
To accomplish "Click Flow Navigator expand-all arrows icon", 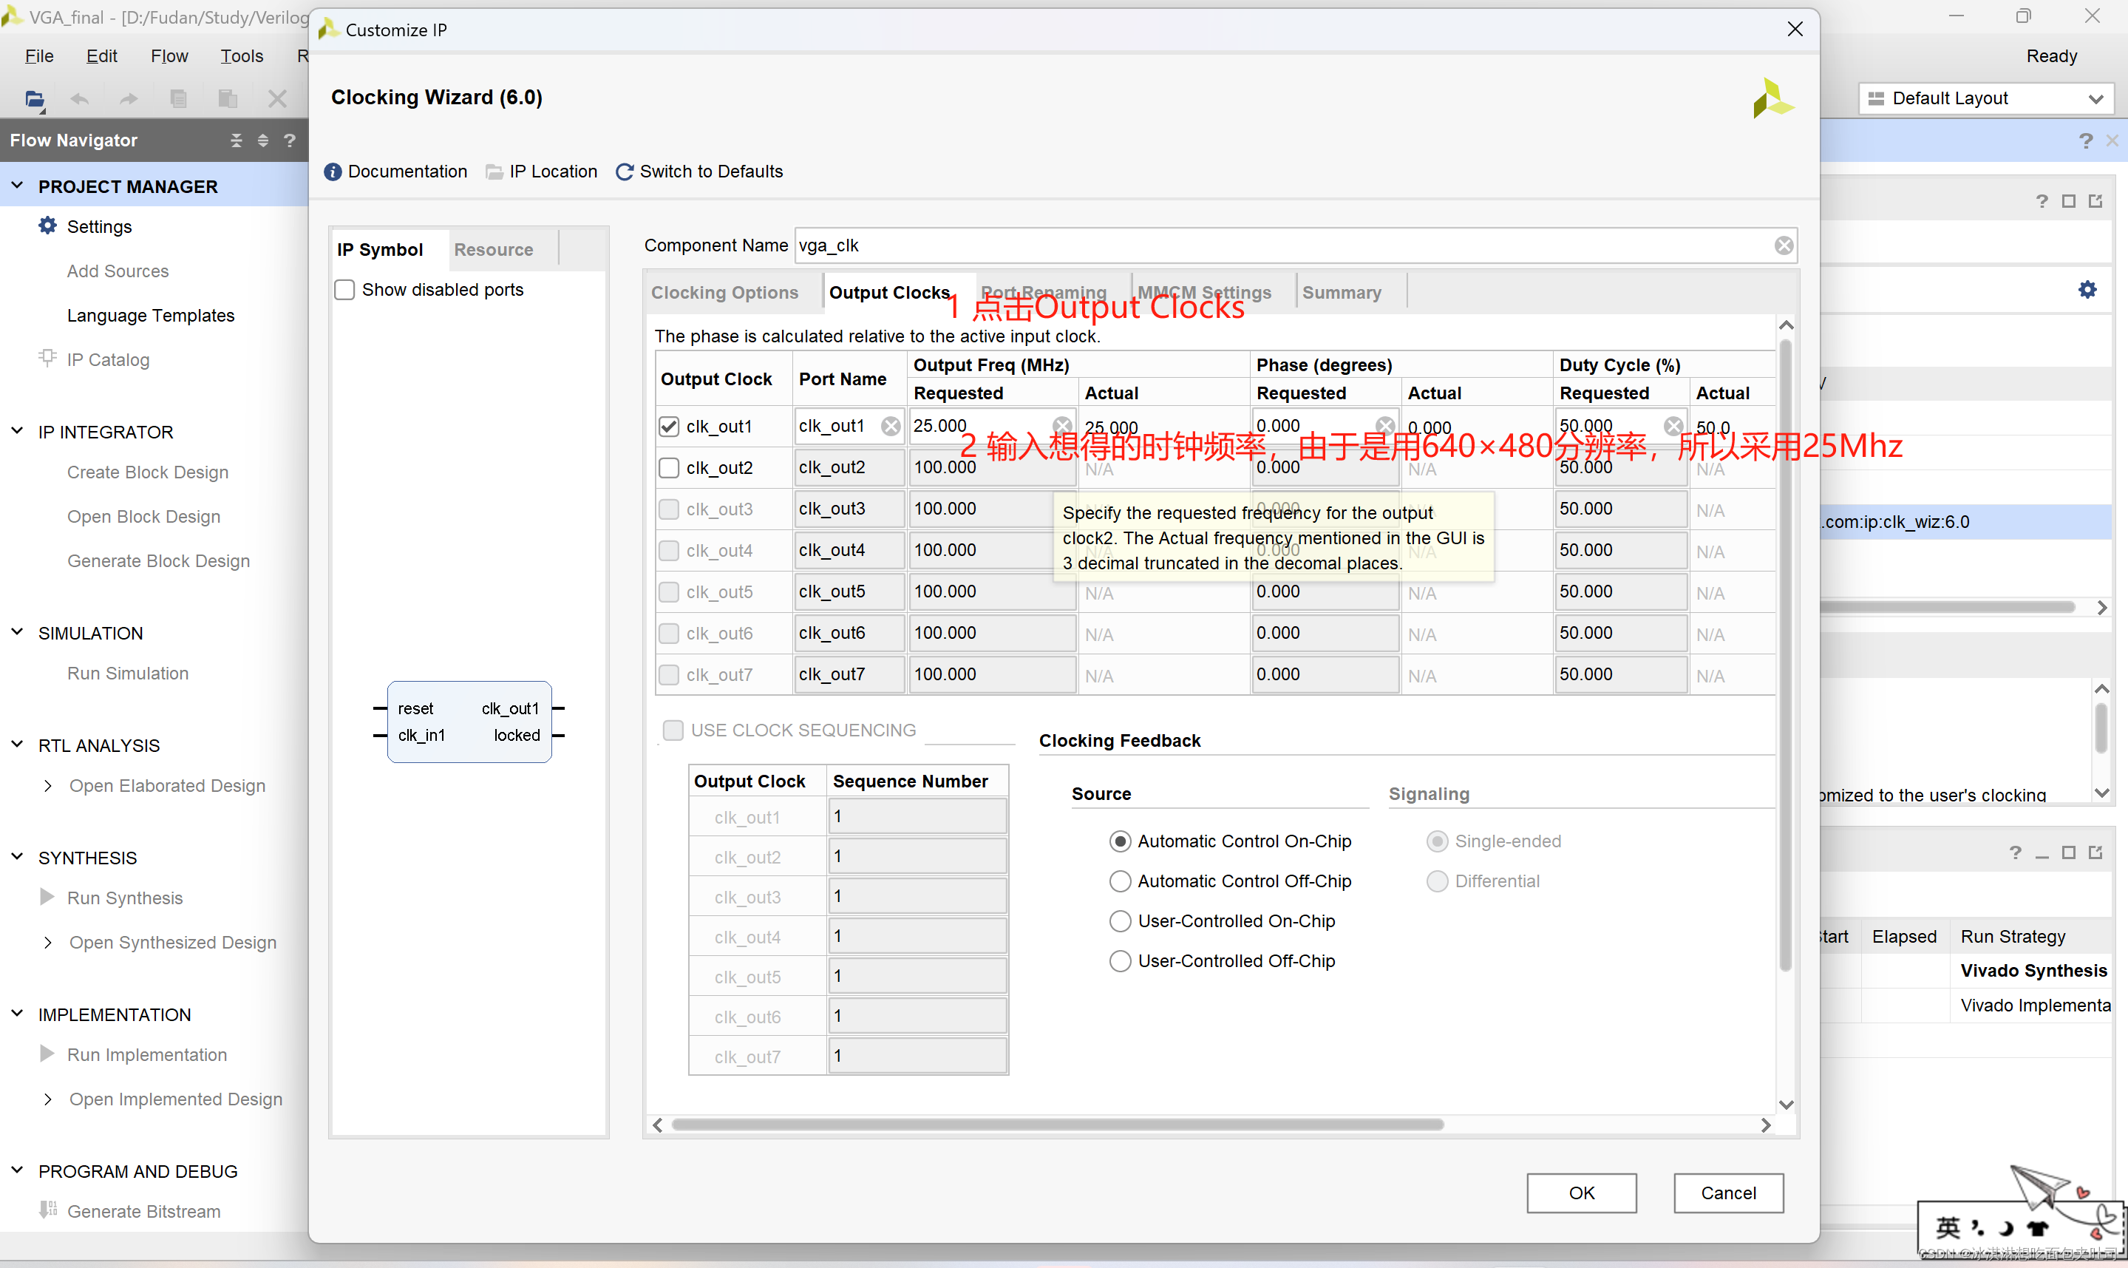I will [x=263, y=140].
